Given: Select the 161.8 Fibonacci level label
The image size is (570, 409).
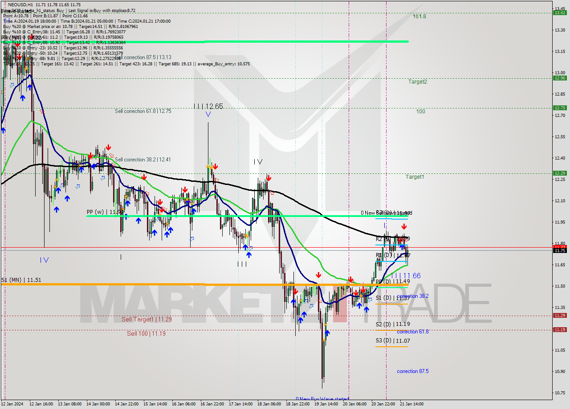Looking at the screenshot, I should (x=419, y=16).
